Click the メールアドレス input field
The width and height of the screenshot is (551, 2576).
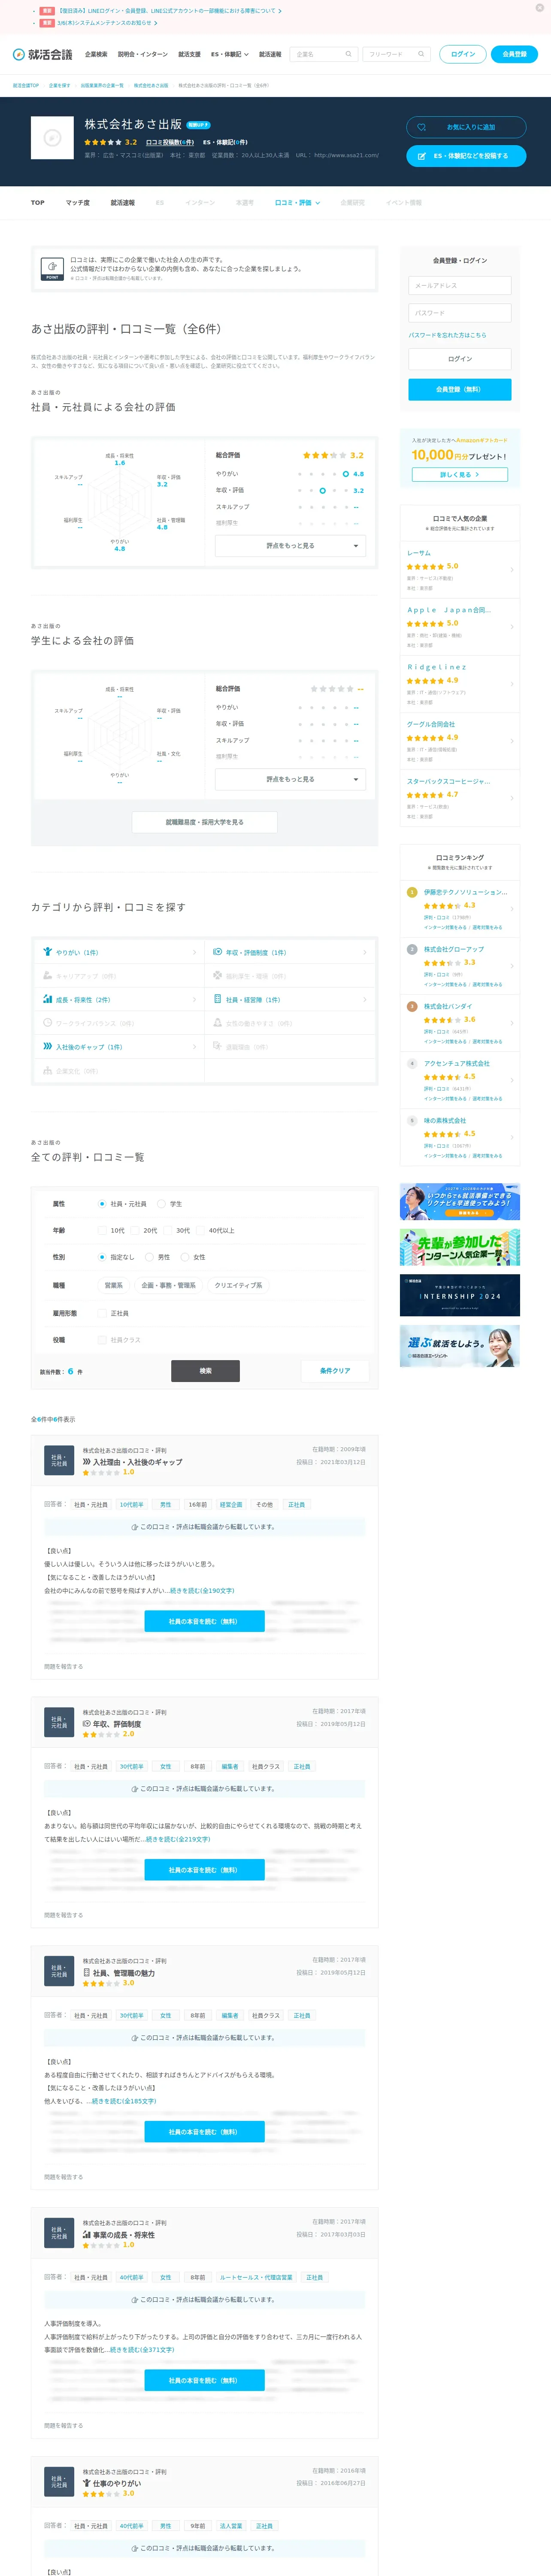[460, 286]
